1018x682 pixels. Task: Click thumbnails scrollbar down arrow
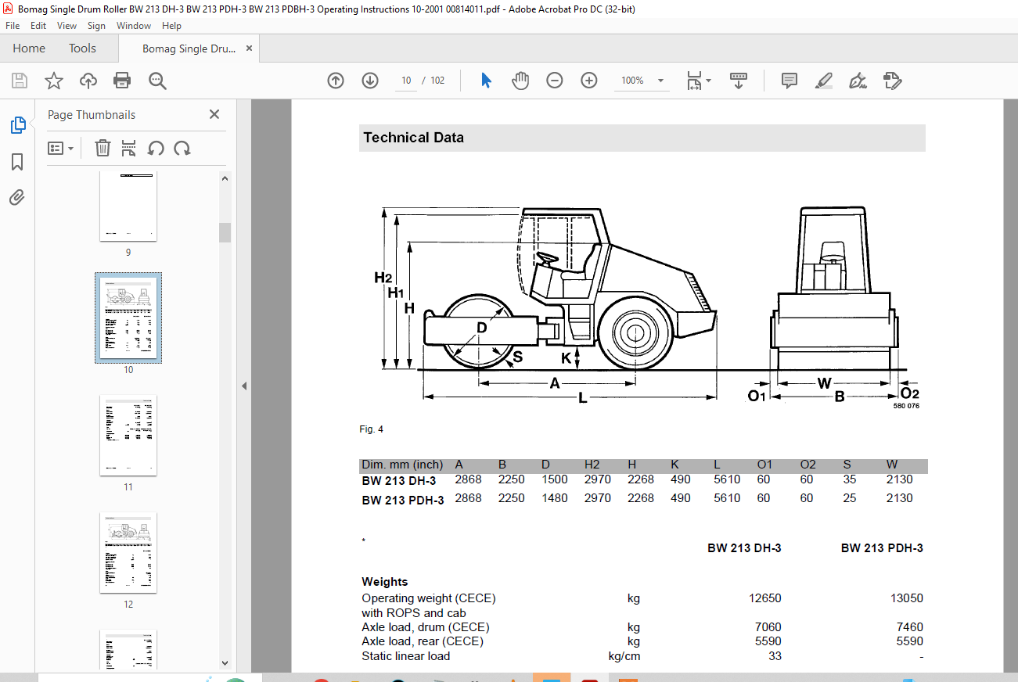pos(225,663)
